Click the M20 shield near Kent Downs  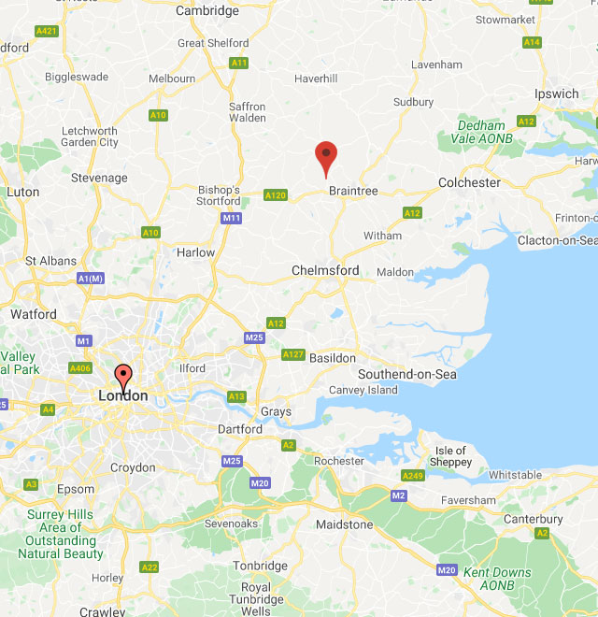(x=447, y=569)
